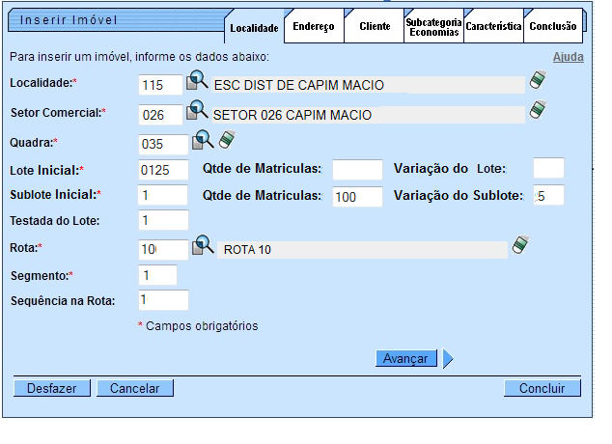Click the Cancelar button
This screenshot has width=612, height=444.
tap(141, 388)
